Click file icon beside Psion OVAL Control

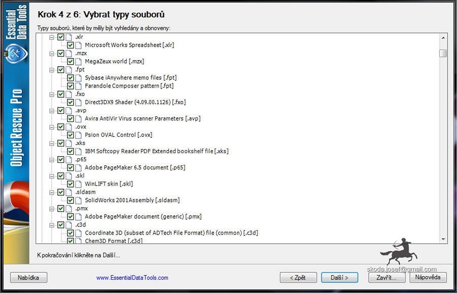78,135
